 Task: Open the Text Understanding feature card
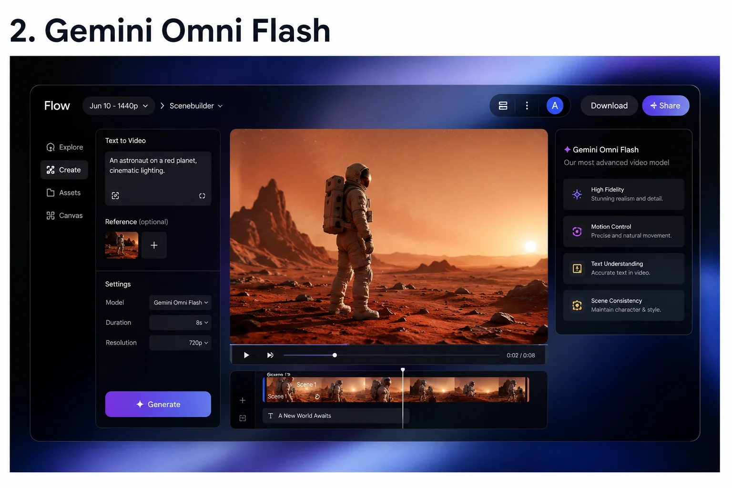pyautogui.click(x=624, y=269)
